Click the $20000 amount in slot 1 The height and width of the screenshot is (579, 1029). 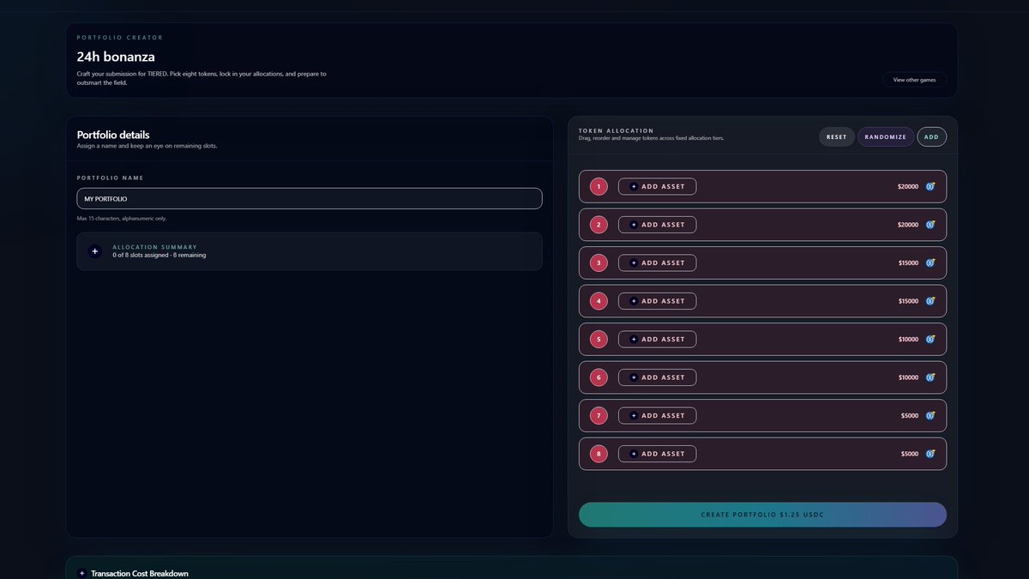[908, 186]
